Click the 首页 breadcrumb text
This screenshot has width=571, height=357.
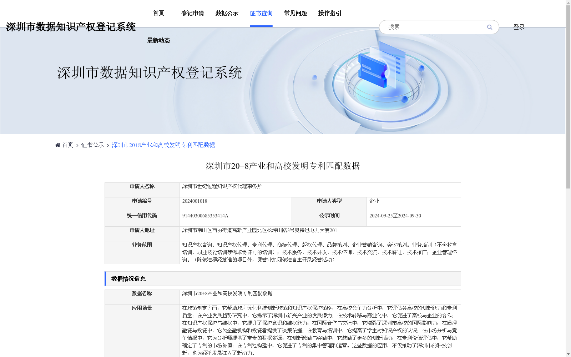(x=68, y=145)
